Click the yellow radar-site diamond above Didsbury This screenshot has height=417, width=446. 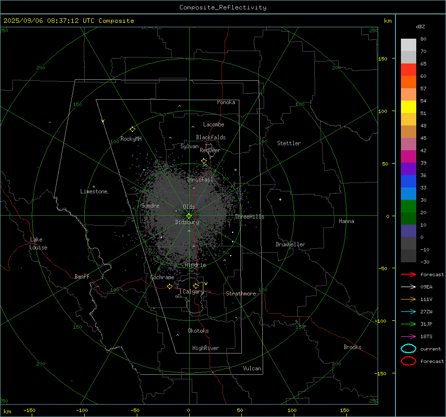tap(189, 216)
